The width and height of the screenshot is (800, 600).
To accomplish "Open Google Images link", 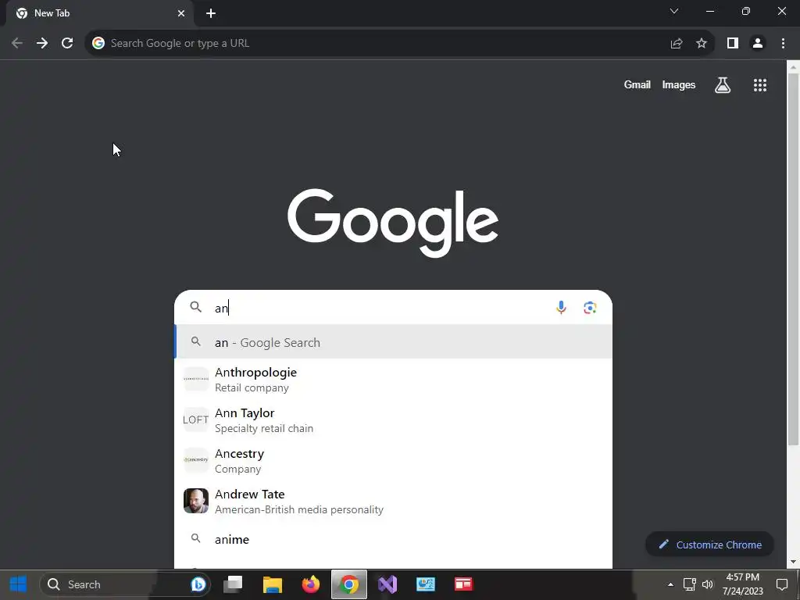I will click(679, 84).
